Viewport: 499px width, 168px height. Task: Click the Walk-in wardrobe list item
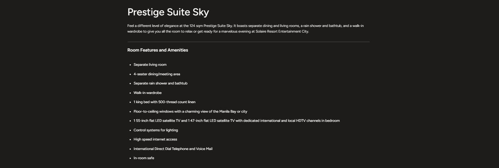[x=148, y=93]
